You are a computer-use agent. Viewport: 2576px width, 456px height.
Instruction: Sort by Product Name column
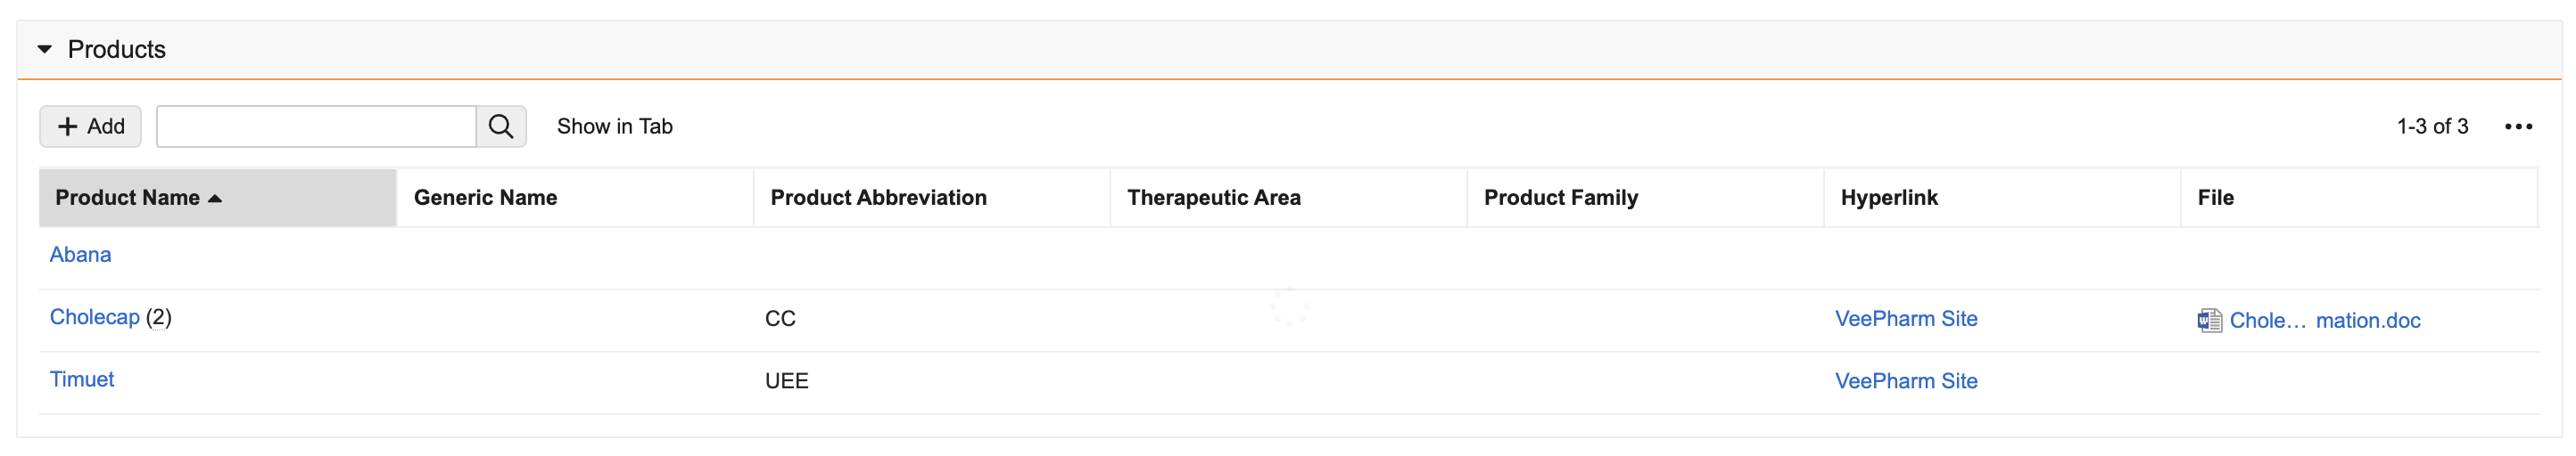pos(127,198)
